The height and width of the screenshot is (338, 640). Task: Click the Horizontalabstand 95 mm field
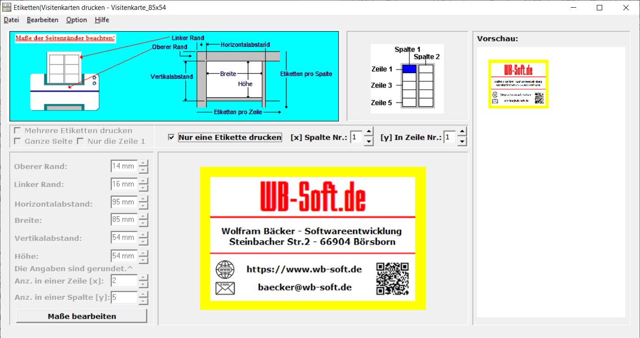tap(124, 202)
